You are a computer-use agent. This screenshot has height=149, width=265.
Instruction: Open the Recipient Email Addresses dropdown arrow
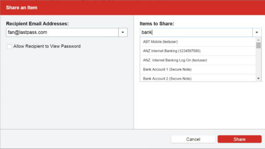click(123, 33)
